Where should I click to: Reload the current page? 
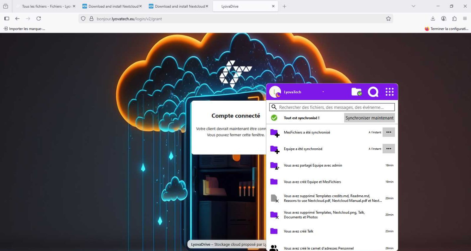coord(39,19)
